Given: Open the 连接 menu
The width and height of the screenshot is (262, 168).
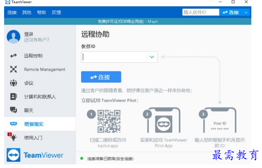Looking at the screenshot, I should (12, 12).
